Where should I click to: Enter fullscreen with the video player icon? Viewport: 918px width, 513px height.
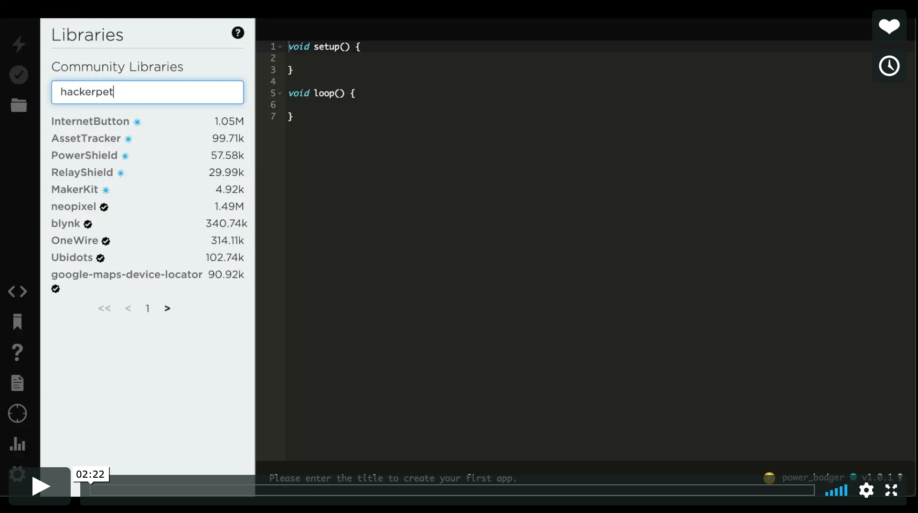(x=891, y=490)
